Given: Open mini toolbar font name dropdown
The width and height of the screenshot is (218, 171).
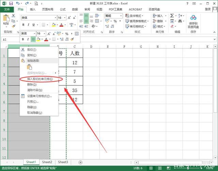Looking at the screenshot, I should [34, 34].
